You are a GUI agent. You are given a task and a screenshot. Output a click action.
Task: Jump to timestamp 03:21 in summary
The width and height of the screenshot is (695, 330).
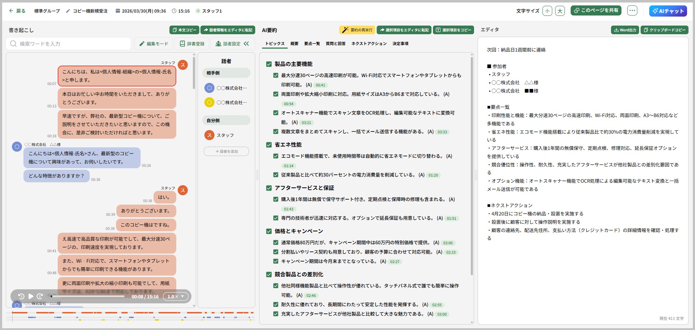click(306, 123)
